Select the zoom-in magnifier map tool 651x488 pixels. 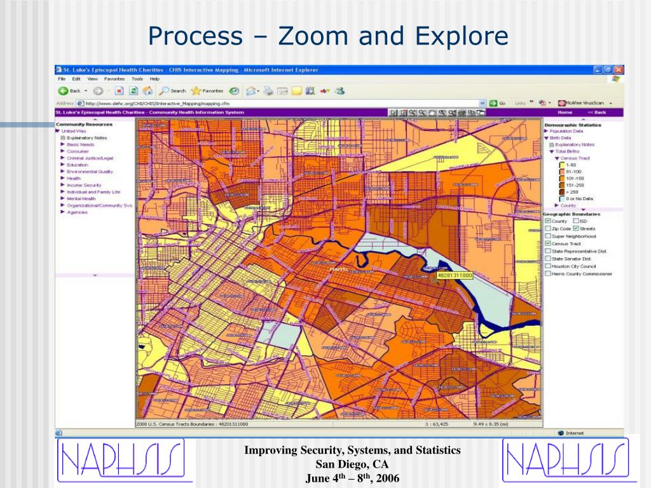point(413,112)
